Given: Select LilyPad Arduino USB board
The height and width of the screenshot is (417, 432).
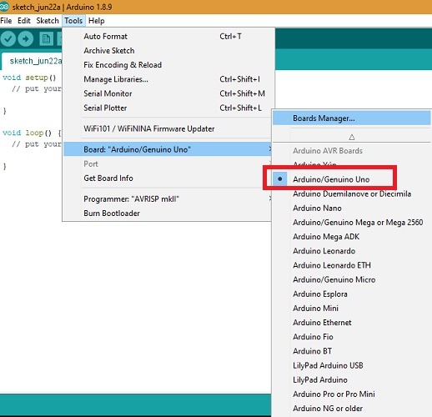Looking at the screenshot, I should tap(352, 365).
